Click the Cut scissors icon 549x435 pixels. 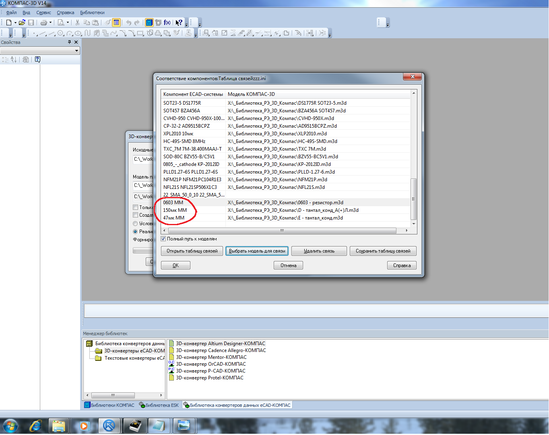point(77,23)
